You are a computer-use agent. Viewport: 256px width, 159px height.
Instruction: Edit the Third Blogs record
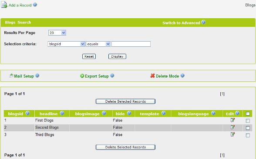[232, 134]
